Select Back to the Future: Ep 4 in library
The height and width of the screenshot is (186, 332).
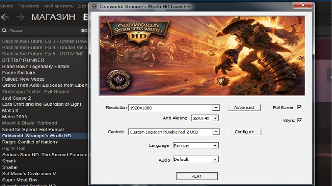pyautogui.click(x=44, y=48)
